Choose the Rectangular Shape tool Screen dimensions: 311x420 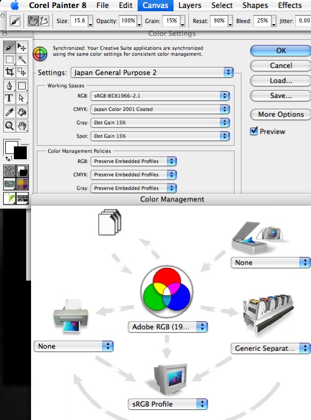click(22, 86)
